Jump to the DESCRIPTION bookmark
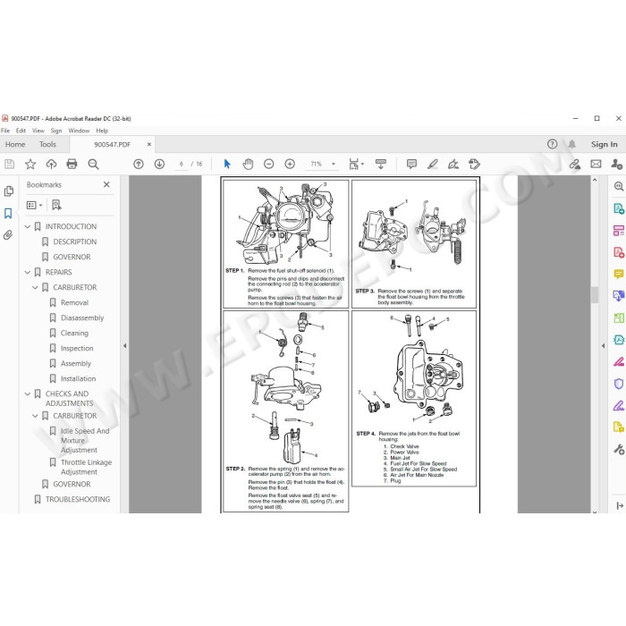The width and height of the screenshot is (626, 626). (74, 242)
